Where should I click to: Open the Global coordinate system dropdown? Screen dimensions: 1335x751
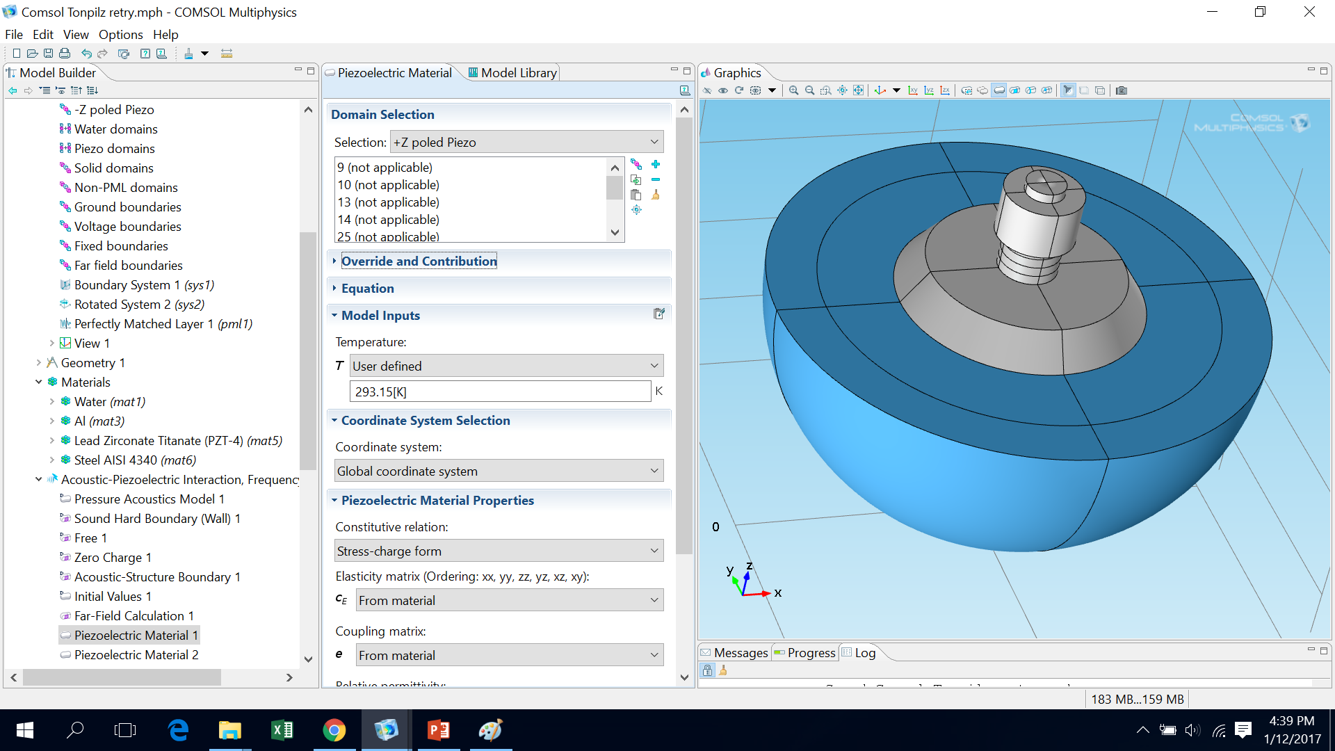click(x=499, y=471)
